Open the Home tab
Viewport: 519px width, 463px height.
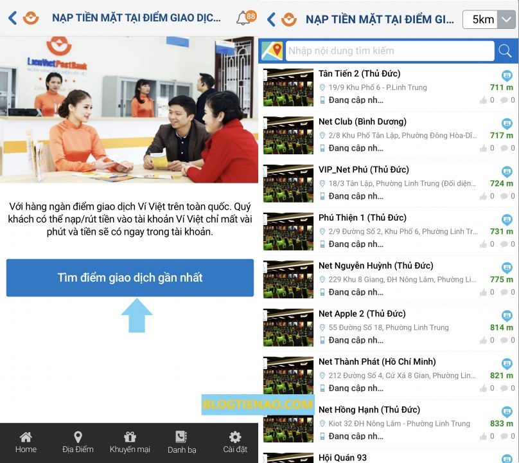(26, 442)
